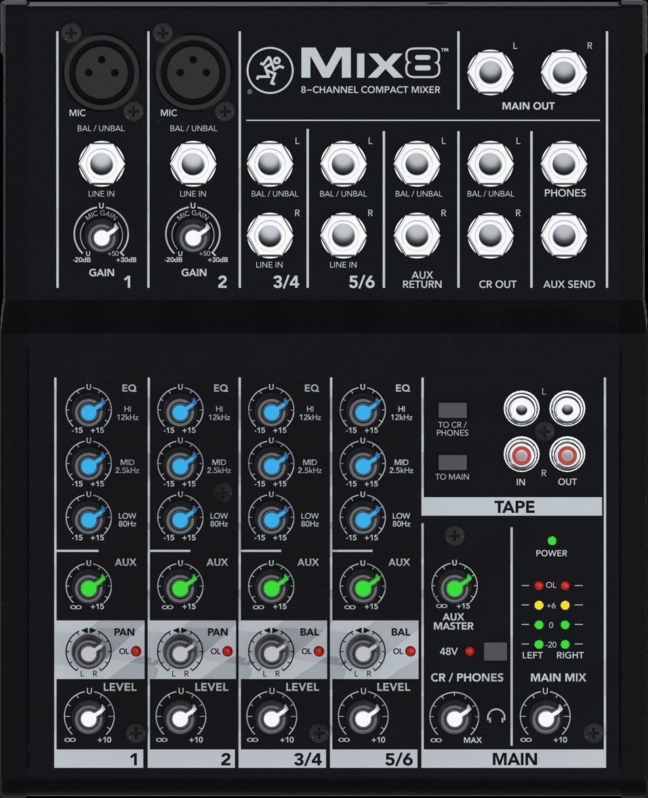Click the headphones icon near CR / PHONES
Viewport: 648px width, 798px height.
495,716
